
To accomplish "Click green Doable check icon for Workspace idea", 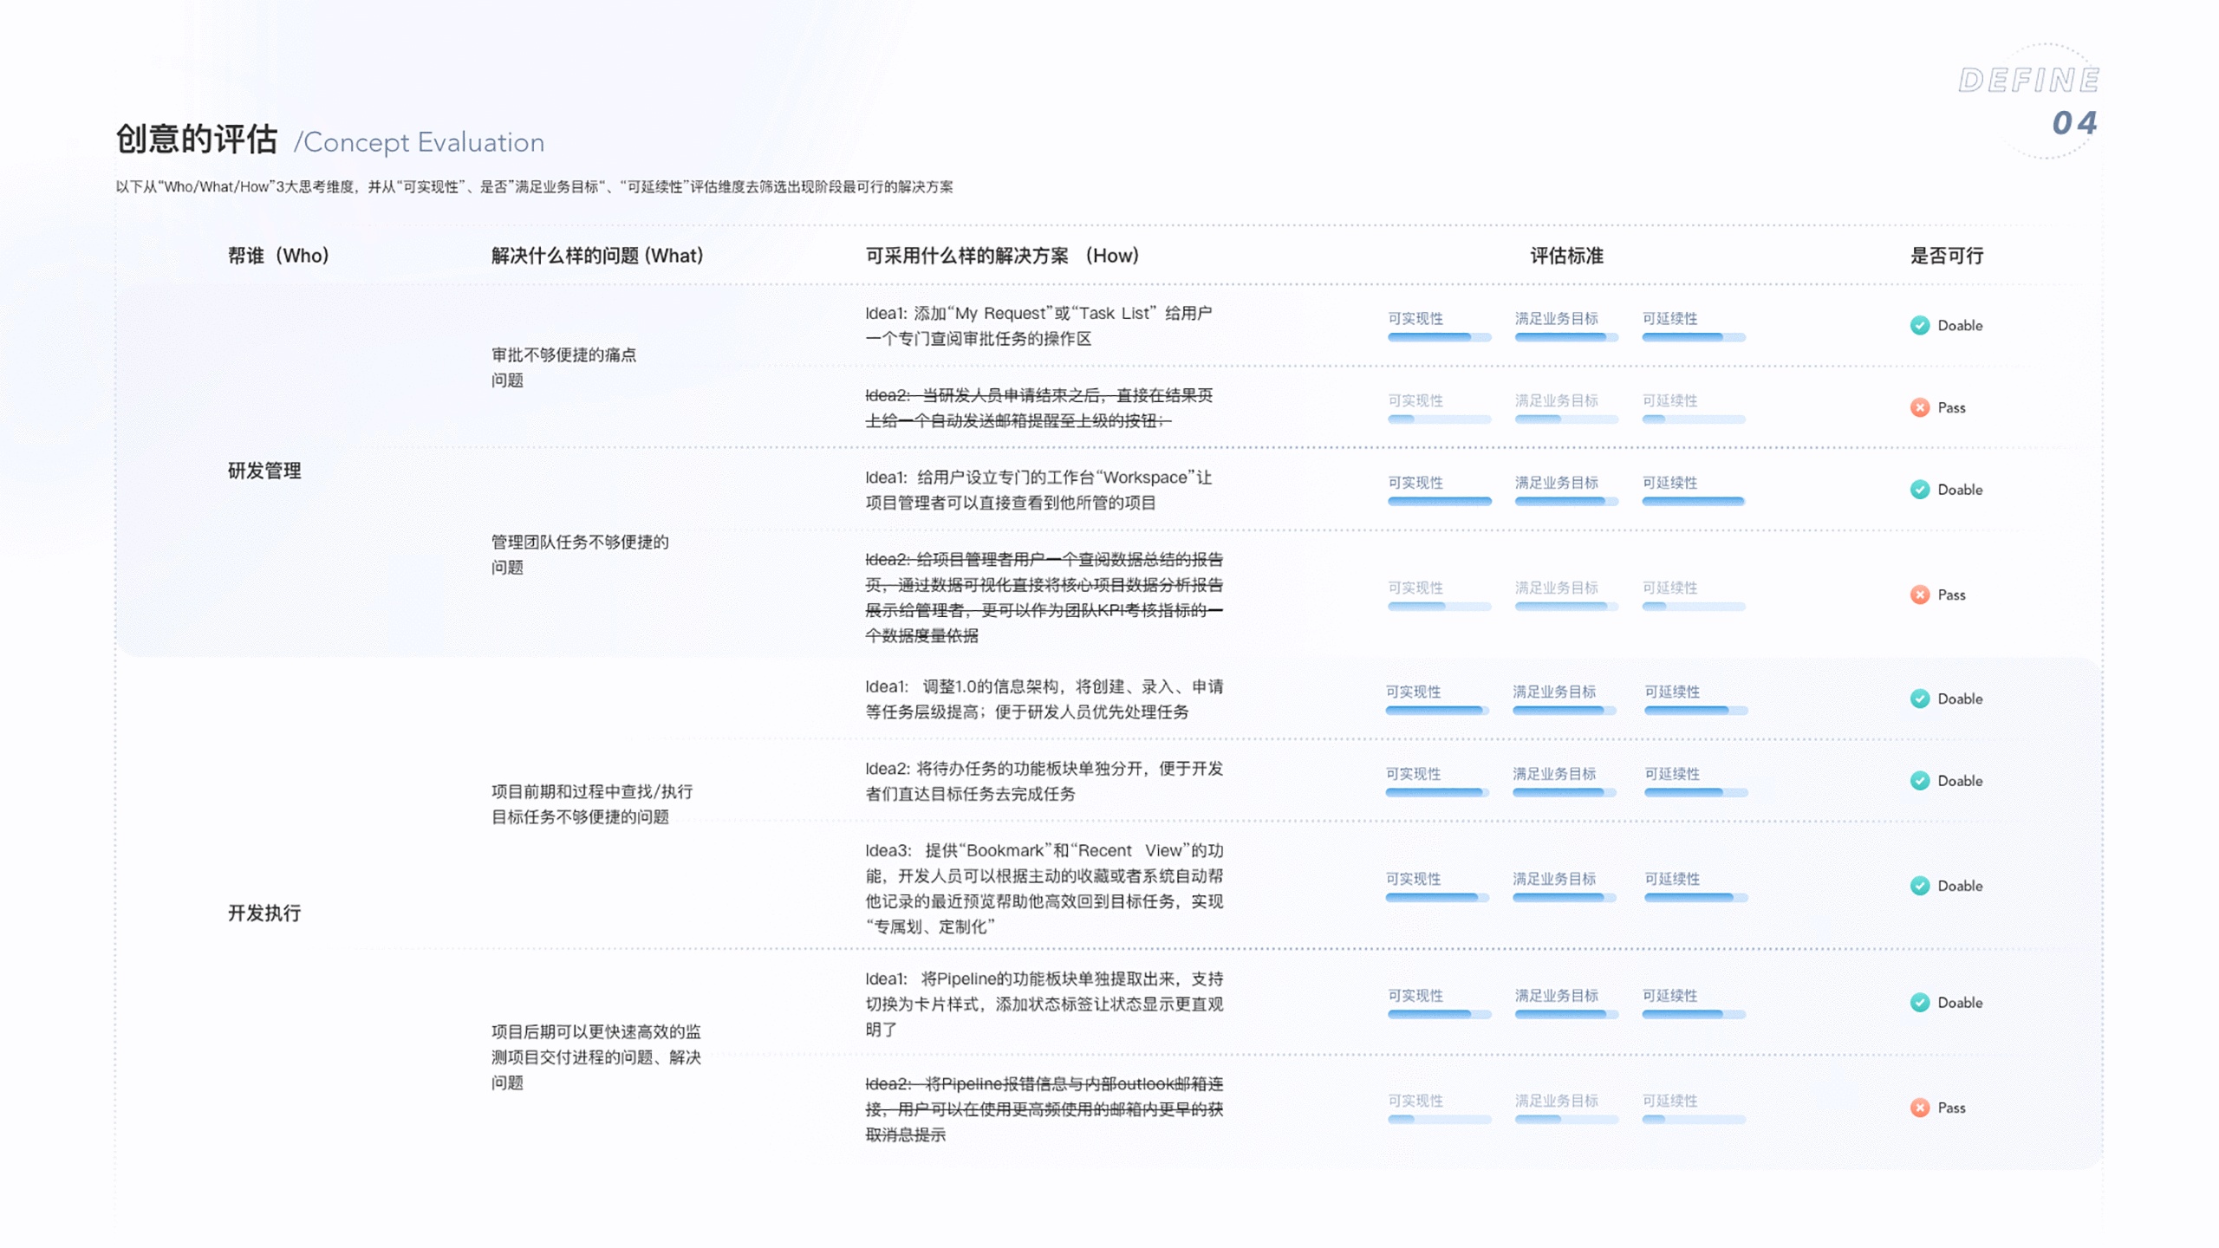I will tap(1919, 489).
